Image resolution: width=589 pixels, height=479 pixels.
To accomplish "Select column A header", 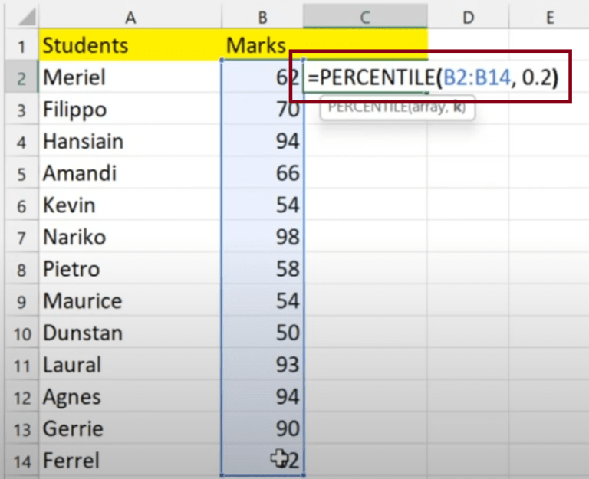I will pos(130,17).
